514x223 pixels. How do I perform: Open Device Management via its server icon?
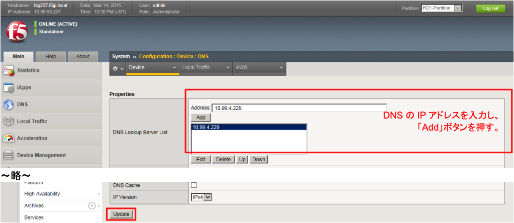point(9,155)
